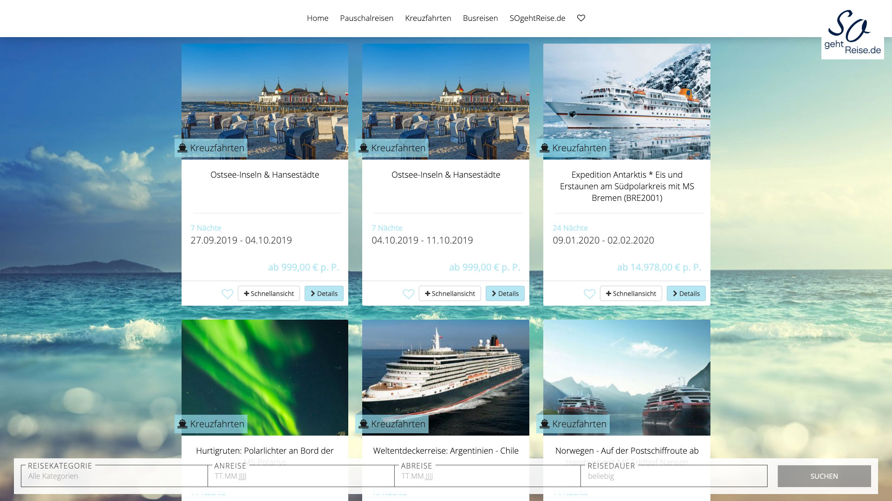Click the Suchen button

tap(824, 476)
